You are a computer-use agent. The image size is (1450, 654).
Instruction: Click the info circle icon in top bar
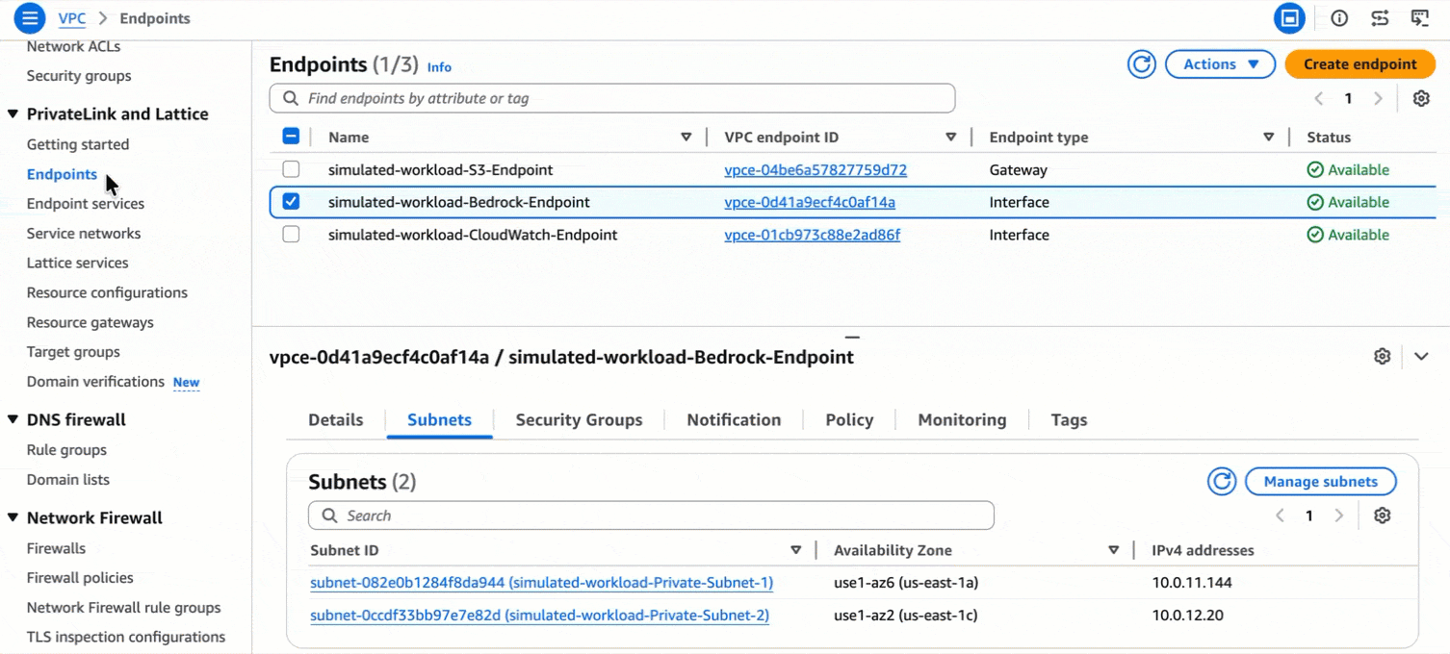click(x=1339, y=18)
